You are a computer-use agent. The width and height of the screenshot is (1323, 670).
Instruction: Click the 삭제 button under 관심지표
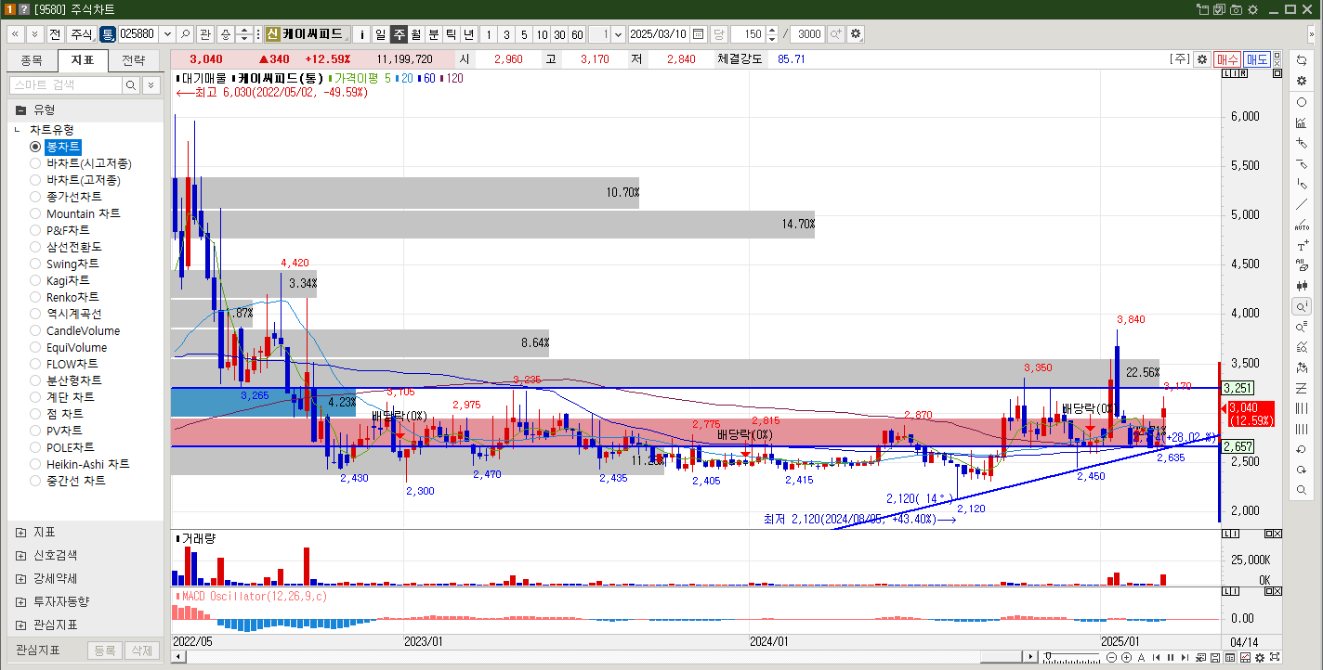[141, 651]
